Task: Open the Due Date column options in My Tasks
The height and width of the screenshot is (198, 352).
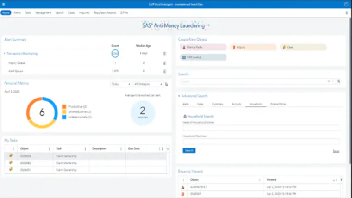Action: pyautogui.click(x=162, y=149)
